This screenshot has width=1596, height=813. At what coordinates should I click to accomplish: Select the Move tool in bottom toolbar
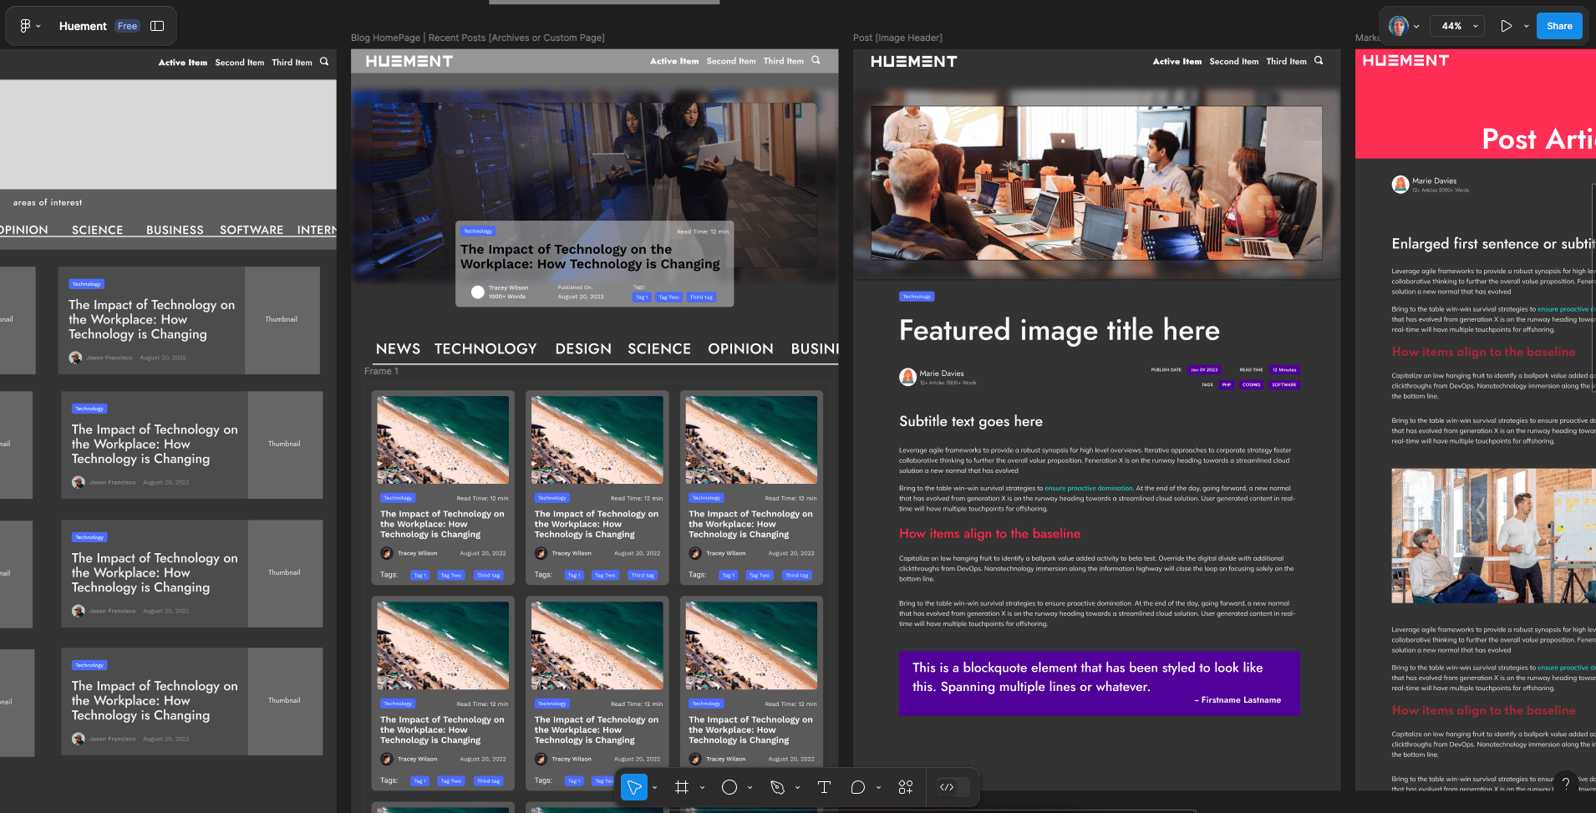[x=634, y=787]
